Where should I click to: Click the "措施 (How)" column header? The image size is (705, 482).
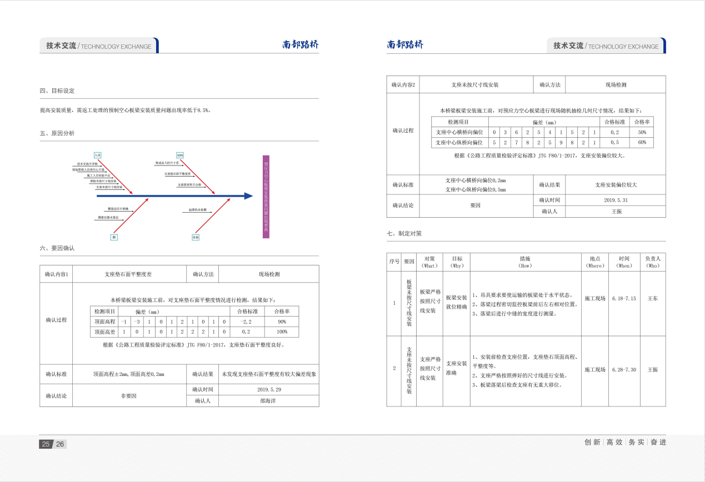525,262
